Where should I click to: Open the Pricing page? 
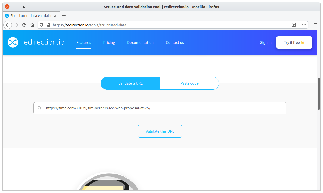point(109,42)
